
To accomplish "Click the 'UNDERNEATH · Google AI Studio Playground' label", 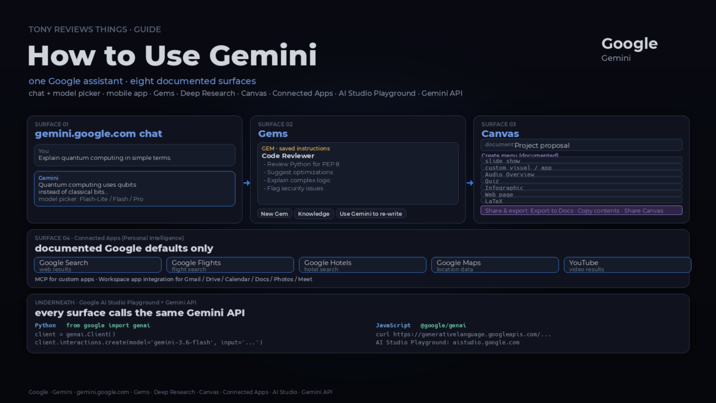I will click(115, 303).
